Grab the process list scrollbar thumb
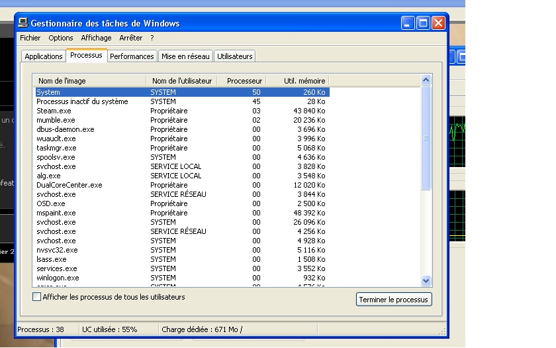 click(x=426, y=138)
